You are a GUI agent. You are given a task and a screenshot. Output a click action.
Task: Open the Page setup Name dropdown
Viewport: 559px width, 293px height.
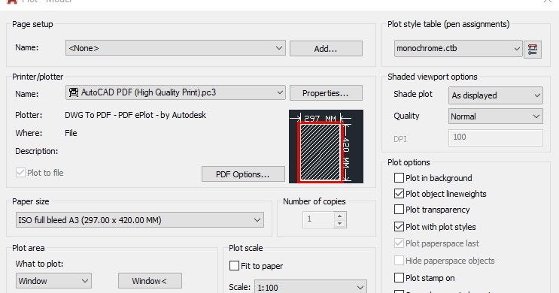(175, 47)
